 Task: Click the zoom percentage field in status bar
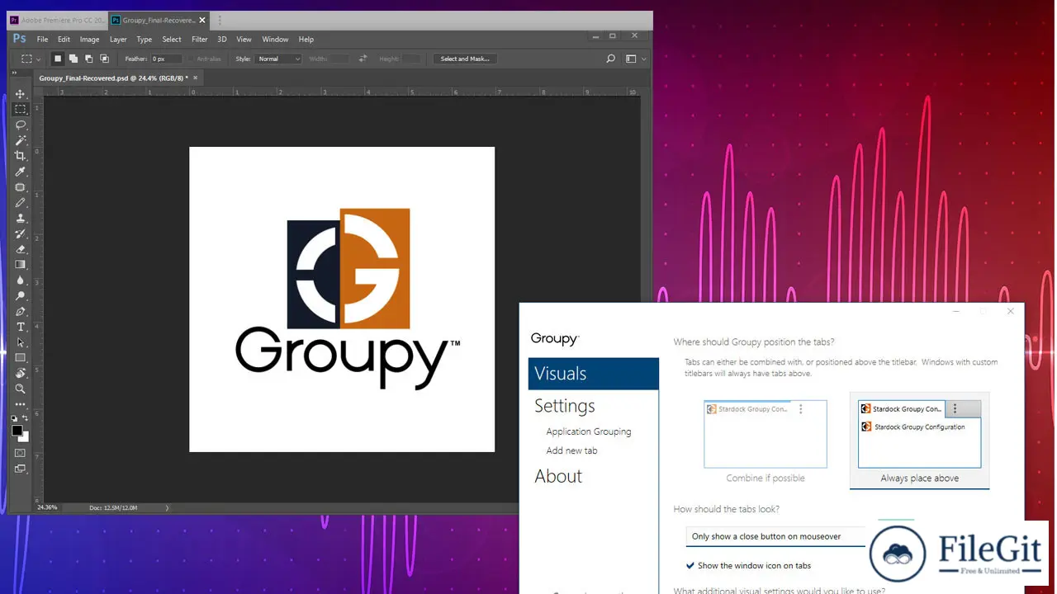(x=48, y=507)
